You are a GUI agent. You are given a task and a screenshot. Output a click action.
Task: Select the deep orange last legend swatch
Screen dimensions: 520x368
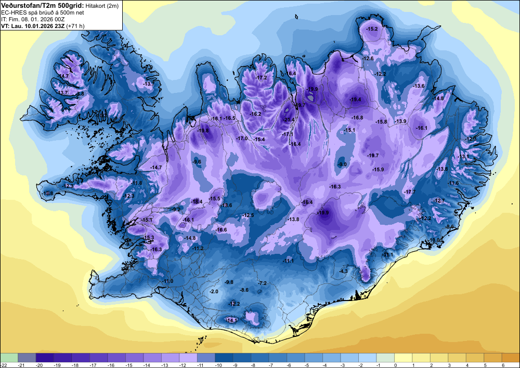click(x=511, y=358)
